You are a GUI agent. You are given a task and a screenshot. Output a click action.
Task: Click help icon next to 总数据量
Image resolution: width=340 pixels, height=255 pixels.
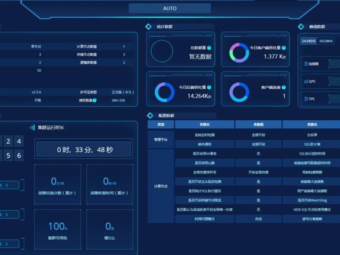coord(209,48)
